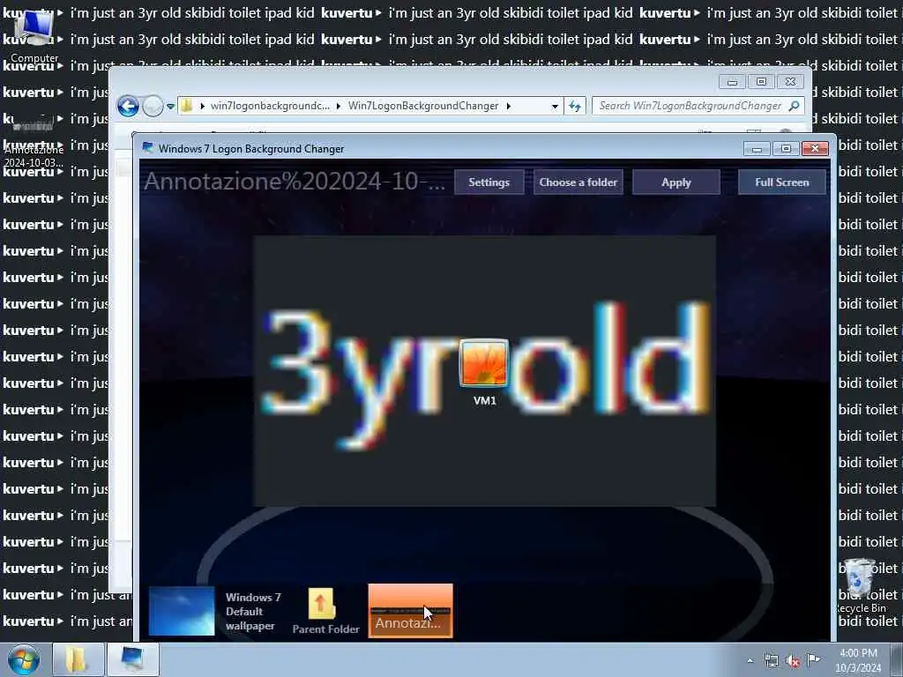Show hidden system tray icons
This screenshot has height=677, width=903.
(x=750, y=660)
